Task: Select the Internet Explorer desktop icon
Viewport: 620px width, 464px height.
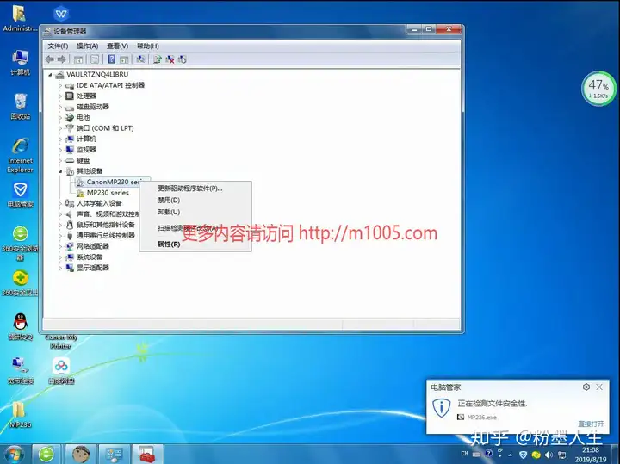Action: click(20, 155)
